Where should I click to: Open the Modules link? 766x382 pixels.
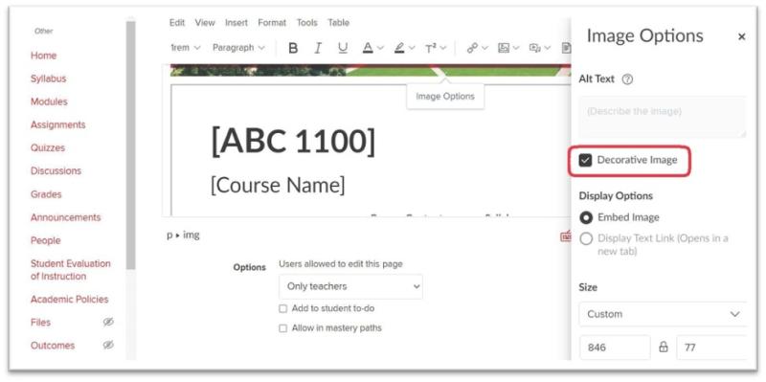[49, 101]
